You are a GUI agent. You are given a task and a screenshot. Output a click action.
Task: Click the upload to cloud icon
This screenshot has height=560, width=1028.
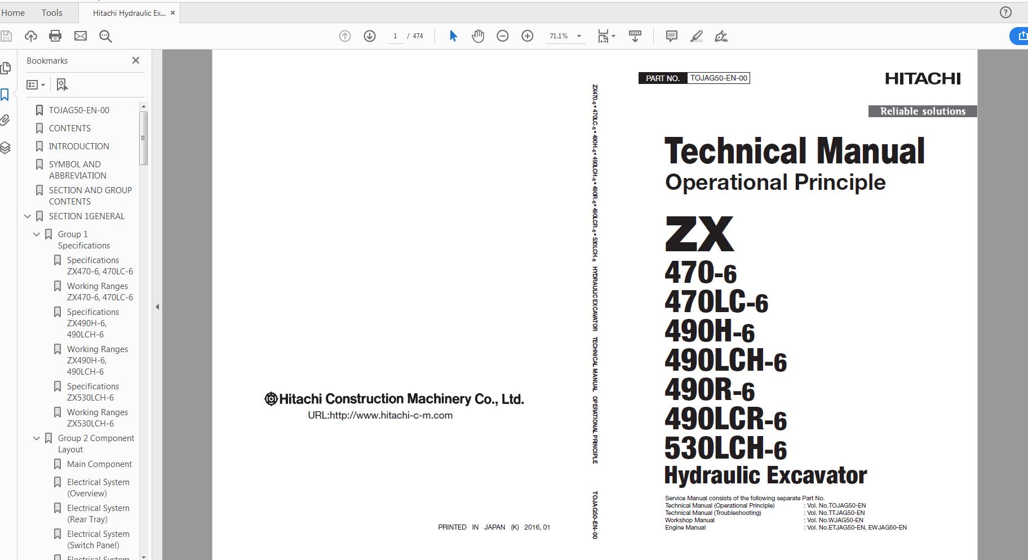(x=31, y=36)
